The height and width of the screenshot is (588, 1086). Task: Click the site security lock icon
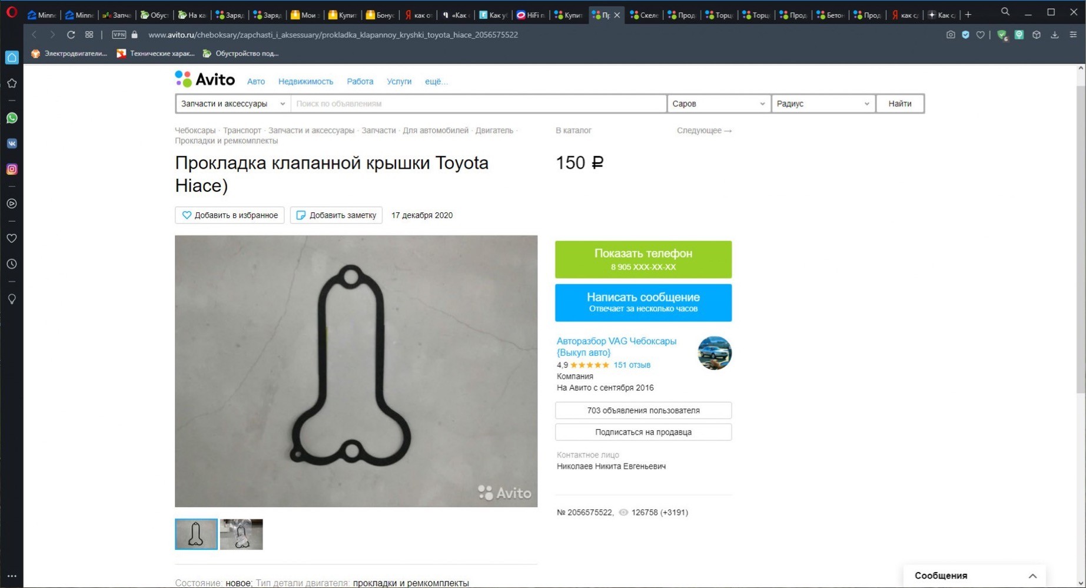coord(134,35)
